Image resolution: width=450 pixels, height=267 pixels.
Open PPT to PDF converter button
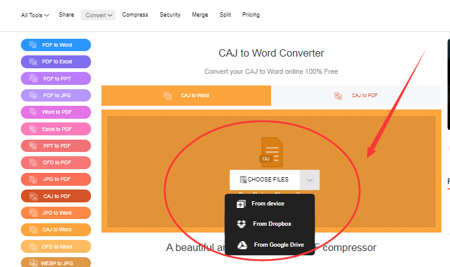[56, 146]
